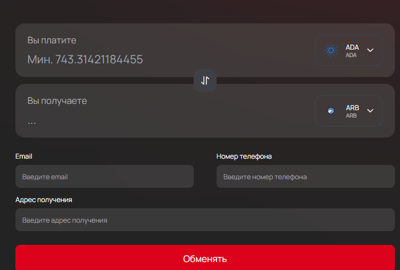
Task: Click the Вы платите heading
Action: click(52, 41)
